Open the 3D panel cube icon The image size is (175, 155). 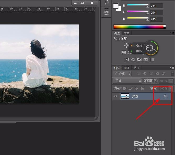[x=106, y=13]
